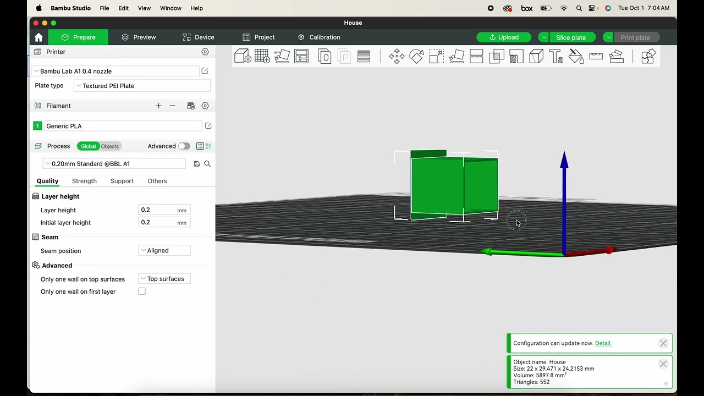Open the Project tab
Screen dimensions: 704x396
click(258, 37)
